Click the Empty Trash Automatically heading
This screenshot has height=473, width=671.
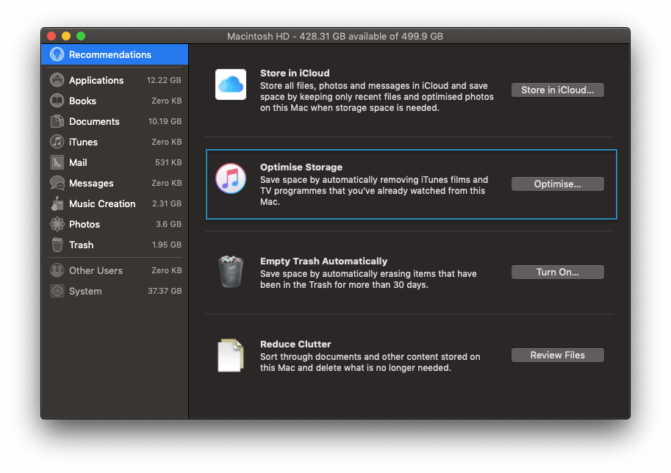323,261
